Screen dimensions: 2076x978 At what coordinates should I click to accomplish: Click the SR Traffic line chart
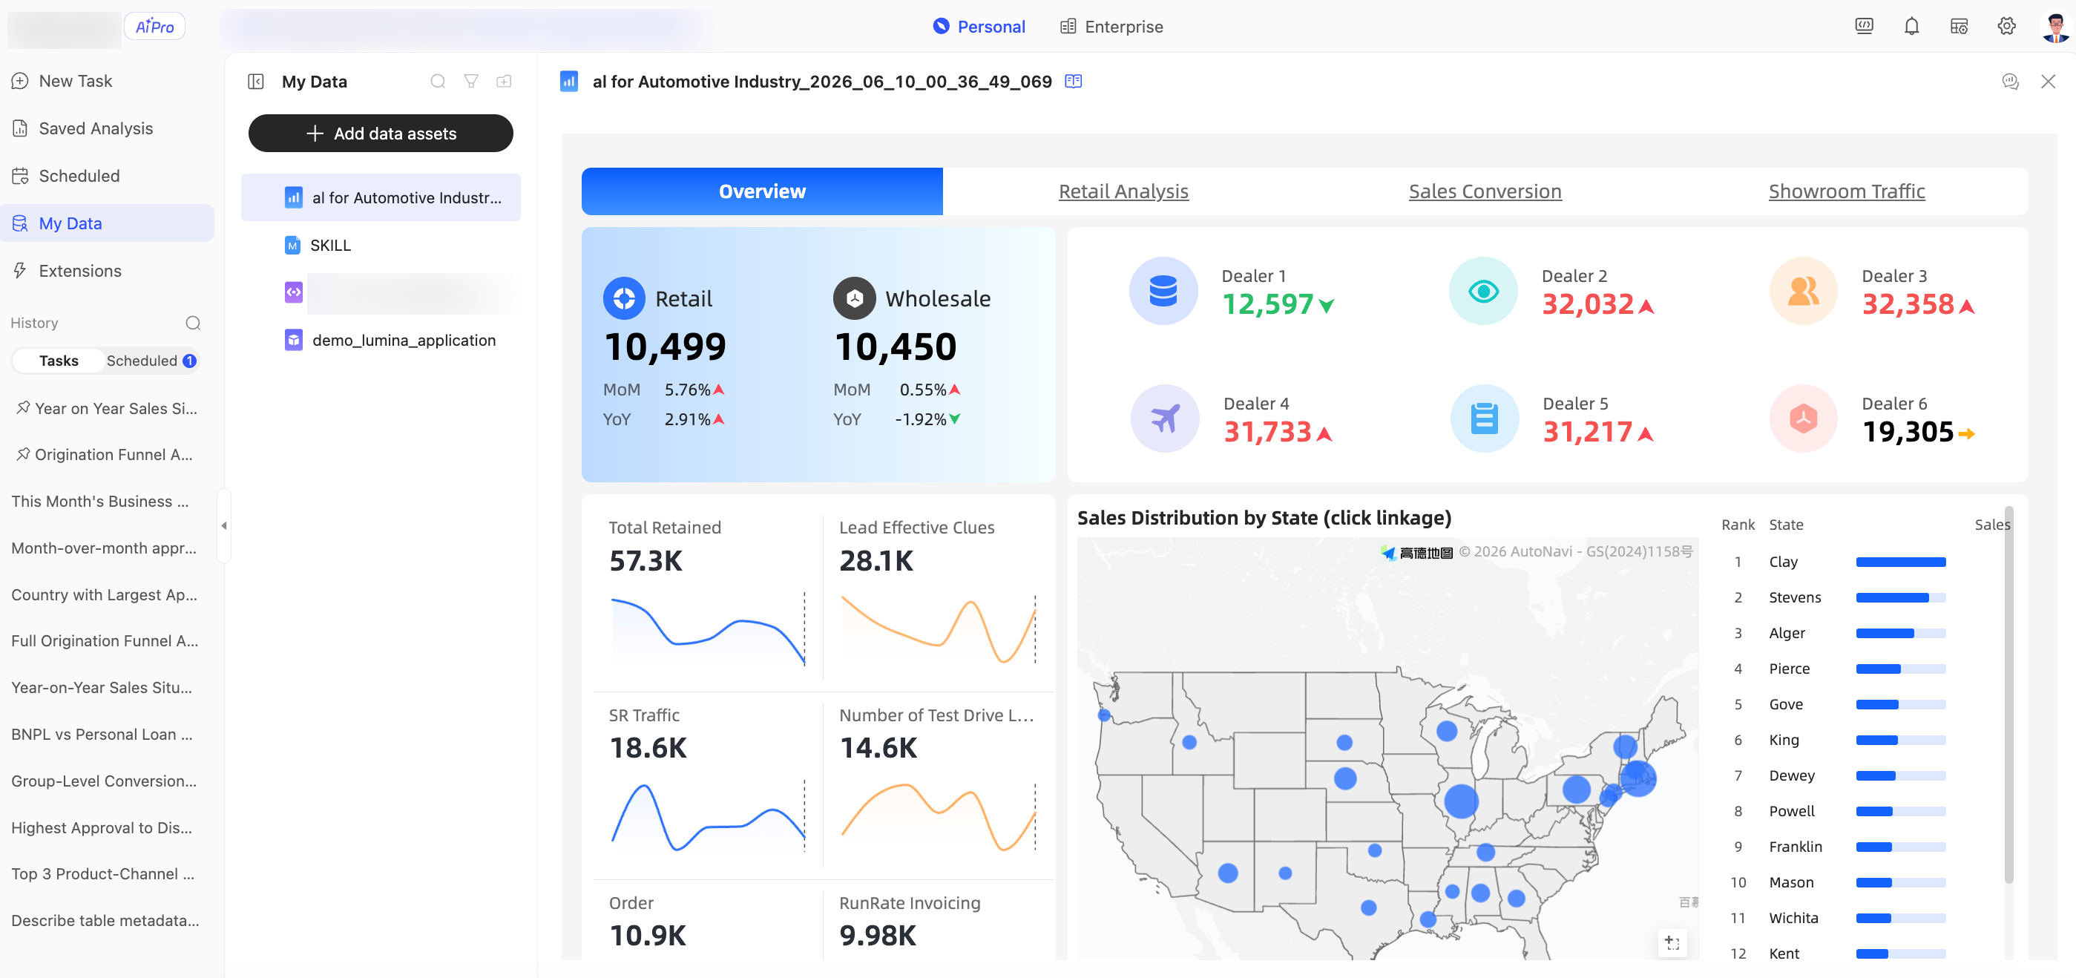coord(708,817)
